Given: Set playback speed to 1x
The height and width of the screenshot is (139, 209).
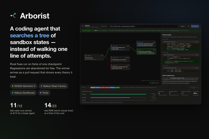Looking at the screenshot, I should [x=193, y=87].
